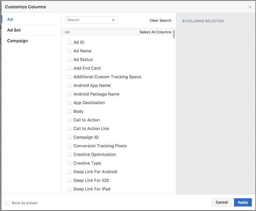Enable the Campaign ID checkbox
256x211 pixels.
click(x=69, y=137)
